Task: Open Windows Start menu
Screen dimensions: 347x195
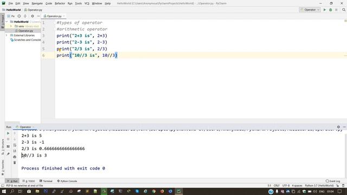Action: (4, 191)
